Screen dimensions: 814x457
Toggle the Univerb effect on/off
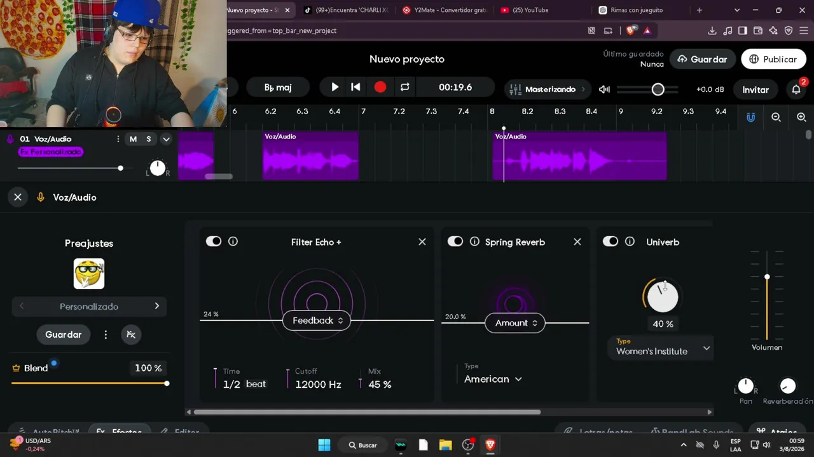click(x=610, y=241)
